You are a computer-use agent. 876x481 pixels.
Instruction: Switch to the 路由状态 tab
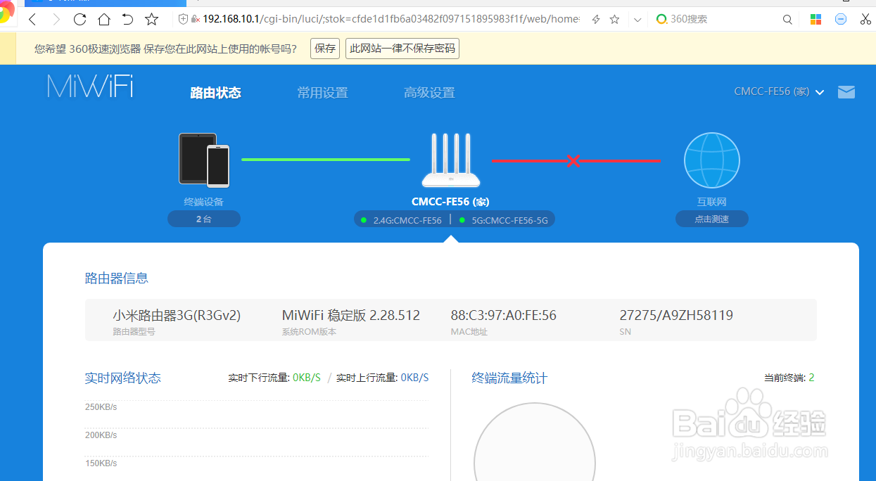(x=215, y=93)
